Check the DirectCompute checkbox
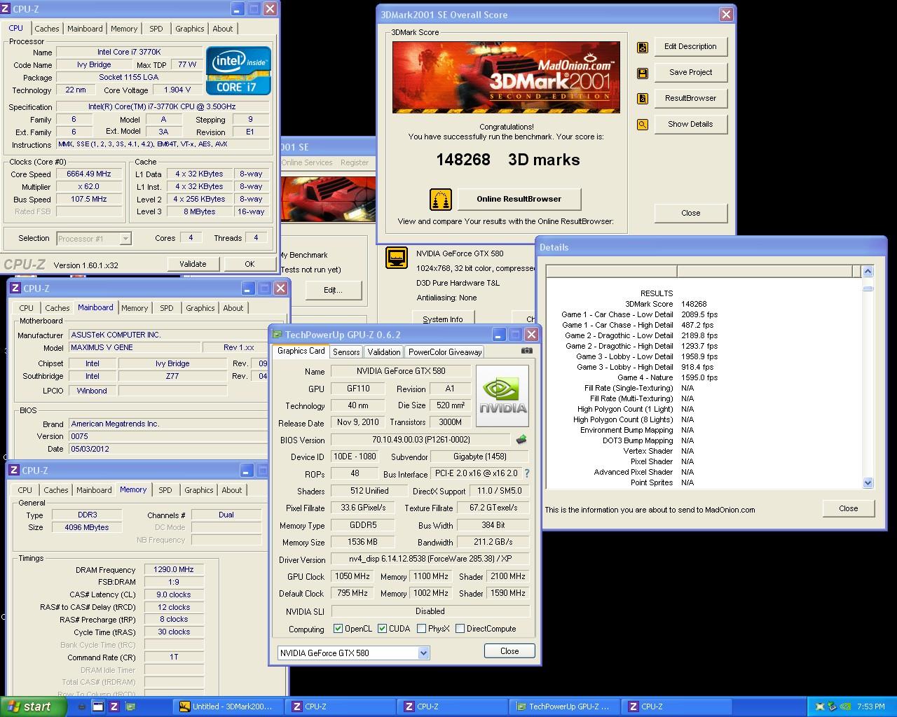This screenshot has height=717, width=897. pos(460,629)
